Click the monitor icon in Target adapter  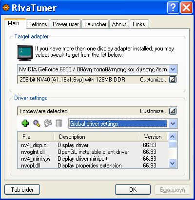[25, 53]
